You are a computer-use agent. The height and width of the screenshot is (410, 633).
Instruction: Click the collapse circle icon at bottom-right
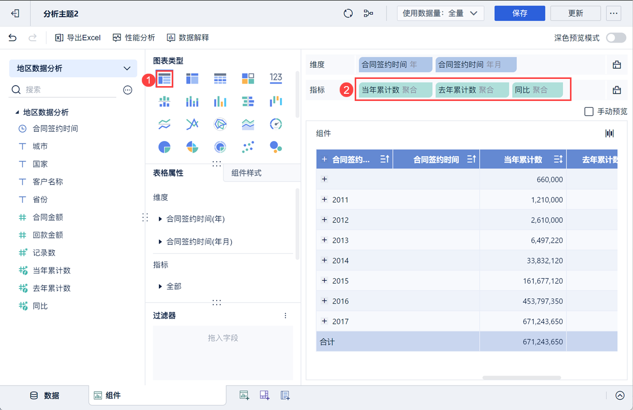click(x=620, y=395)
